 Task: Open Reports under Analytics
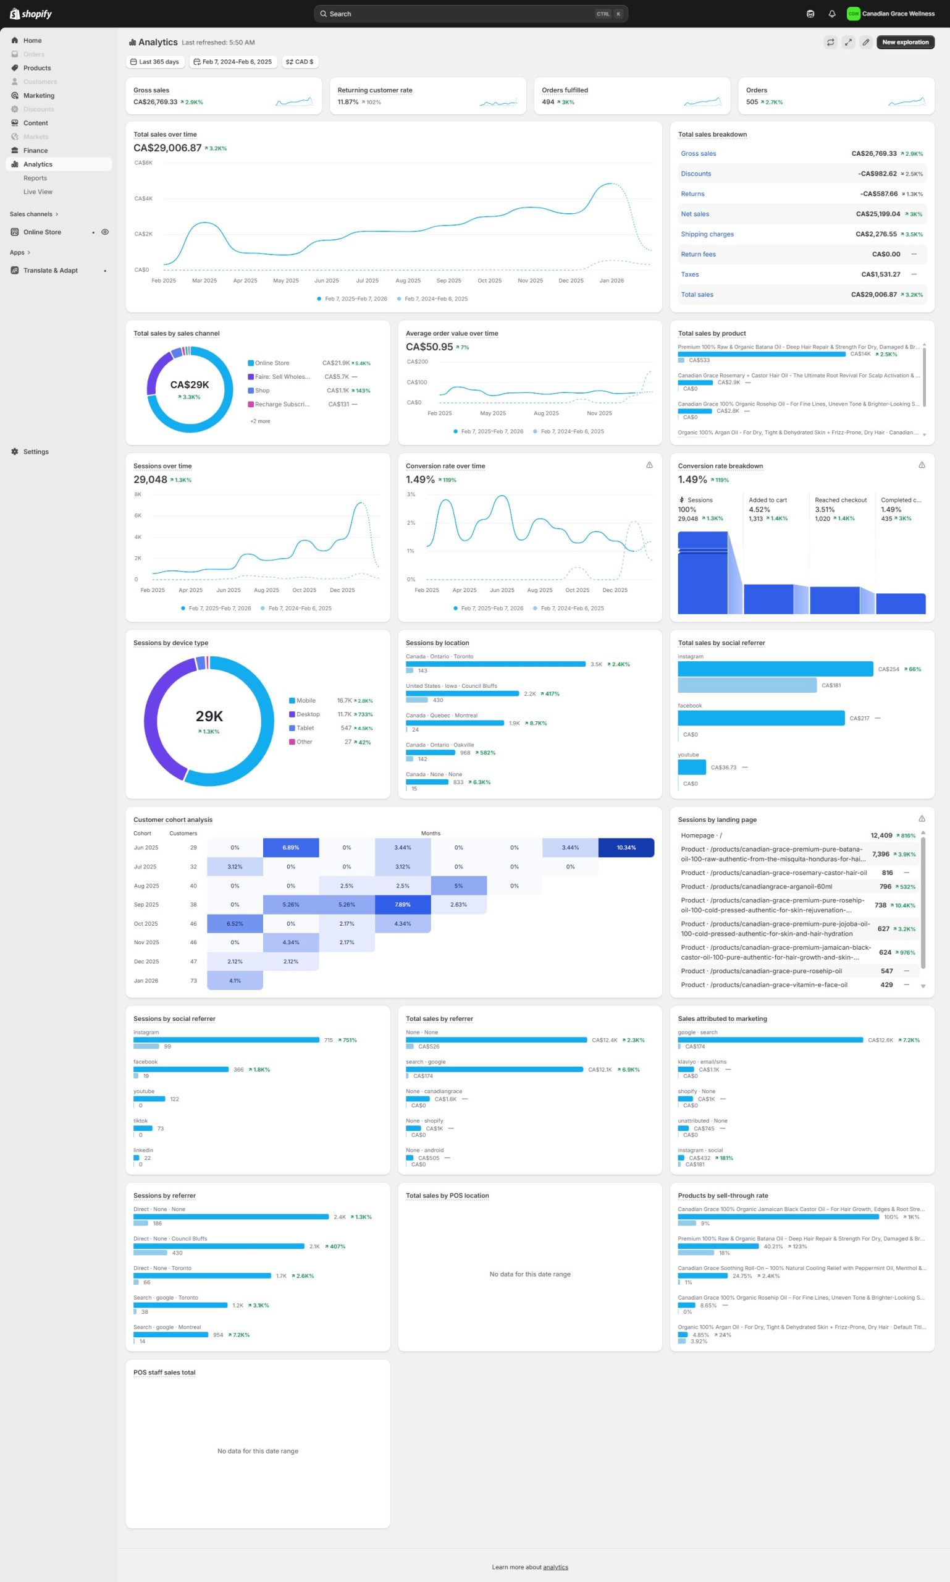[35, 178]
